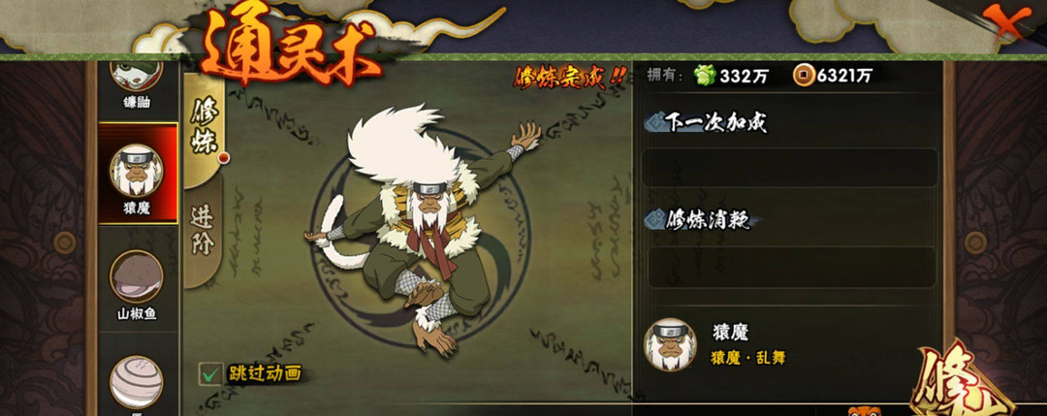Select the 猿魔 summon in the sidebar
Screen dimensions: 1047x416
[138, 173]
